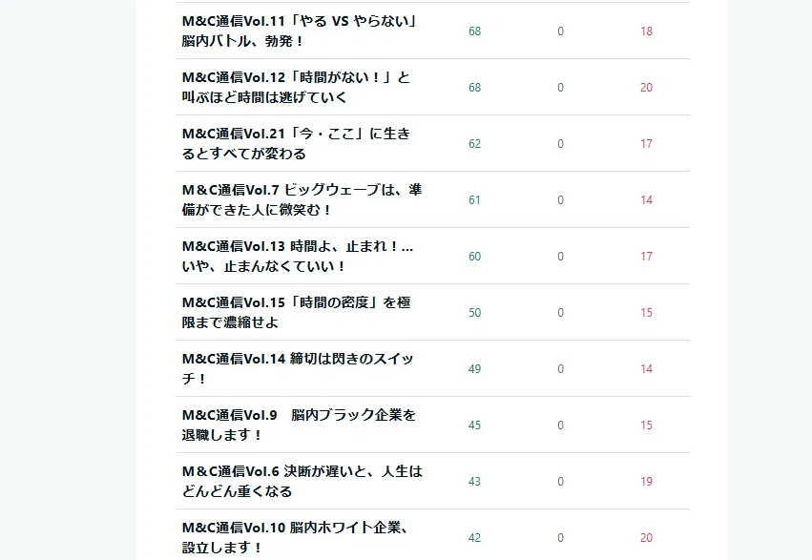Screen dimensions: 812x560
Task: Click the red 19 count for Vol.6
Action: click(x=646, y=482)
